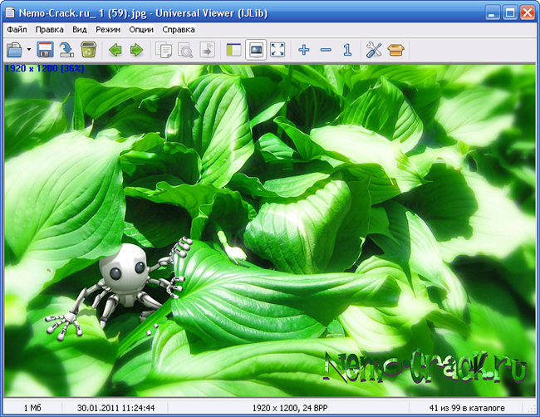Open a file with the folder icon
This screenshot has height=417, width=540.
[x=14, y=50]
